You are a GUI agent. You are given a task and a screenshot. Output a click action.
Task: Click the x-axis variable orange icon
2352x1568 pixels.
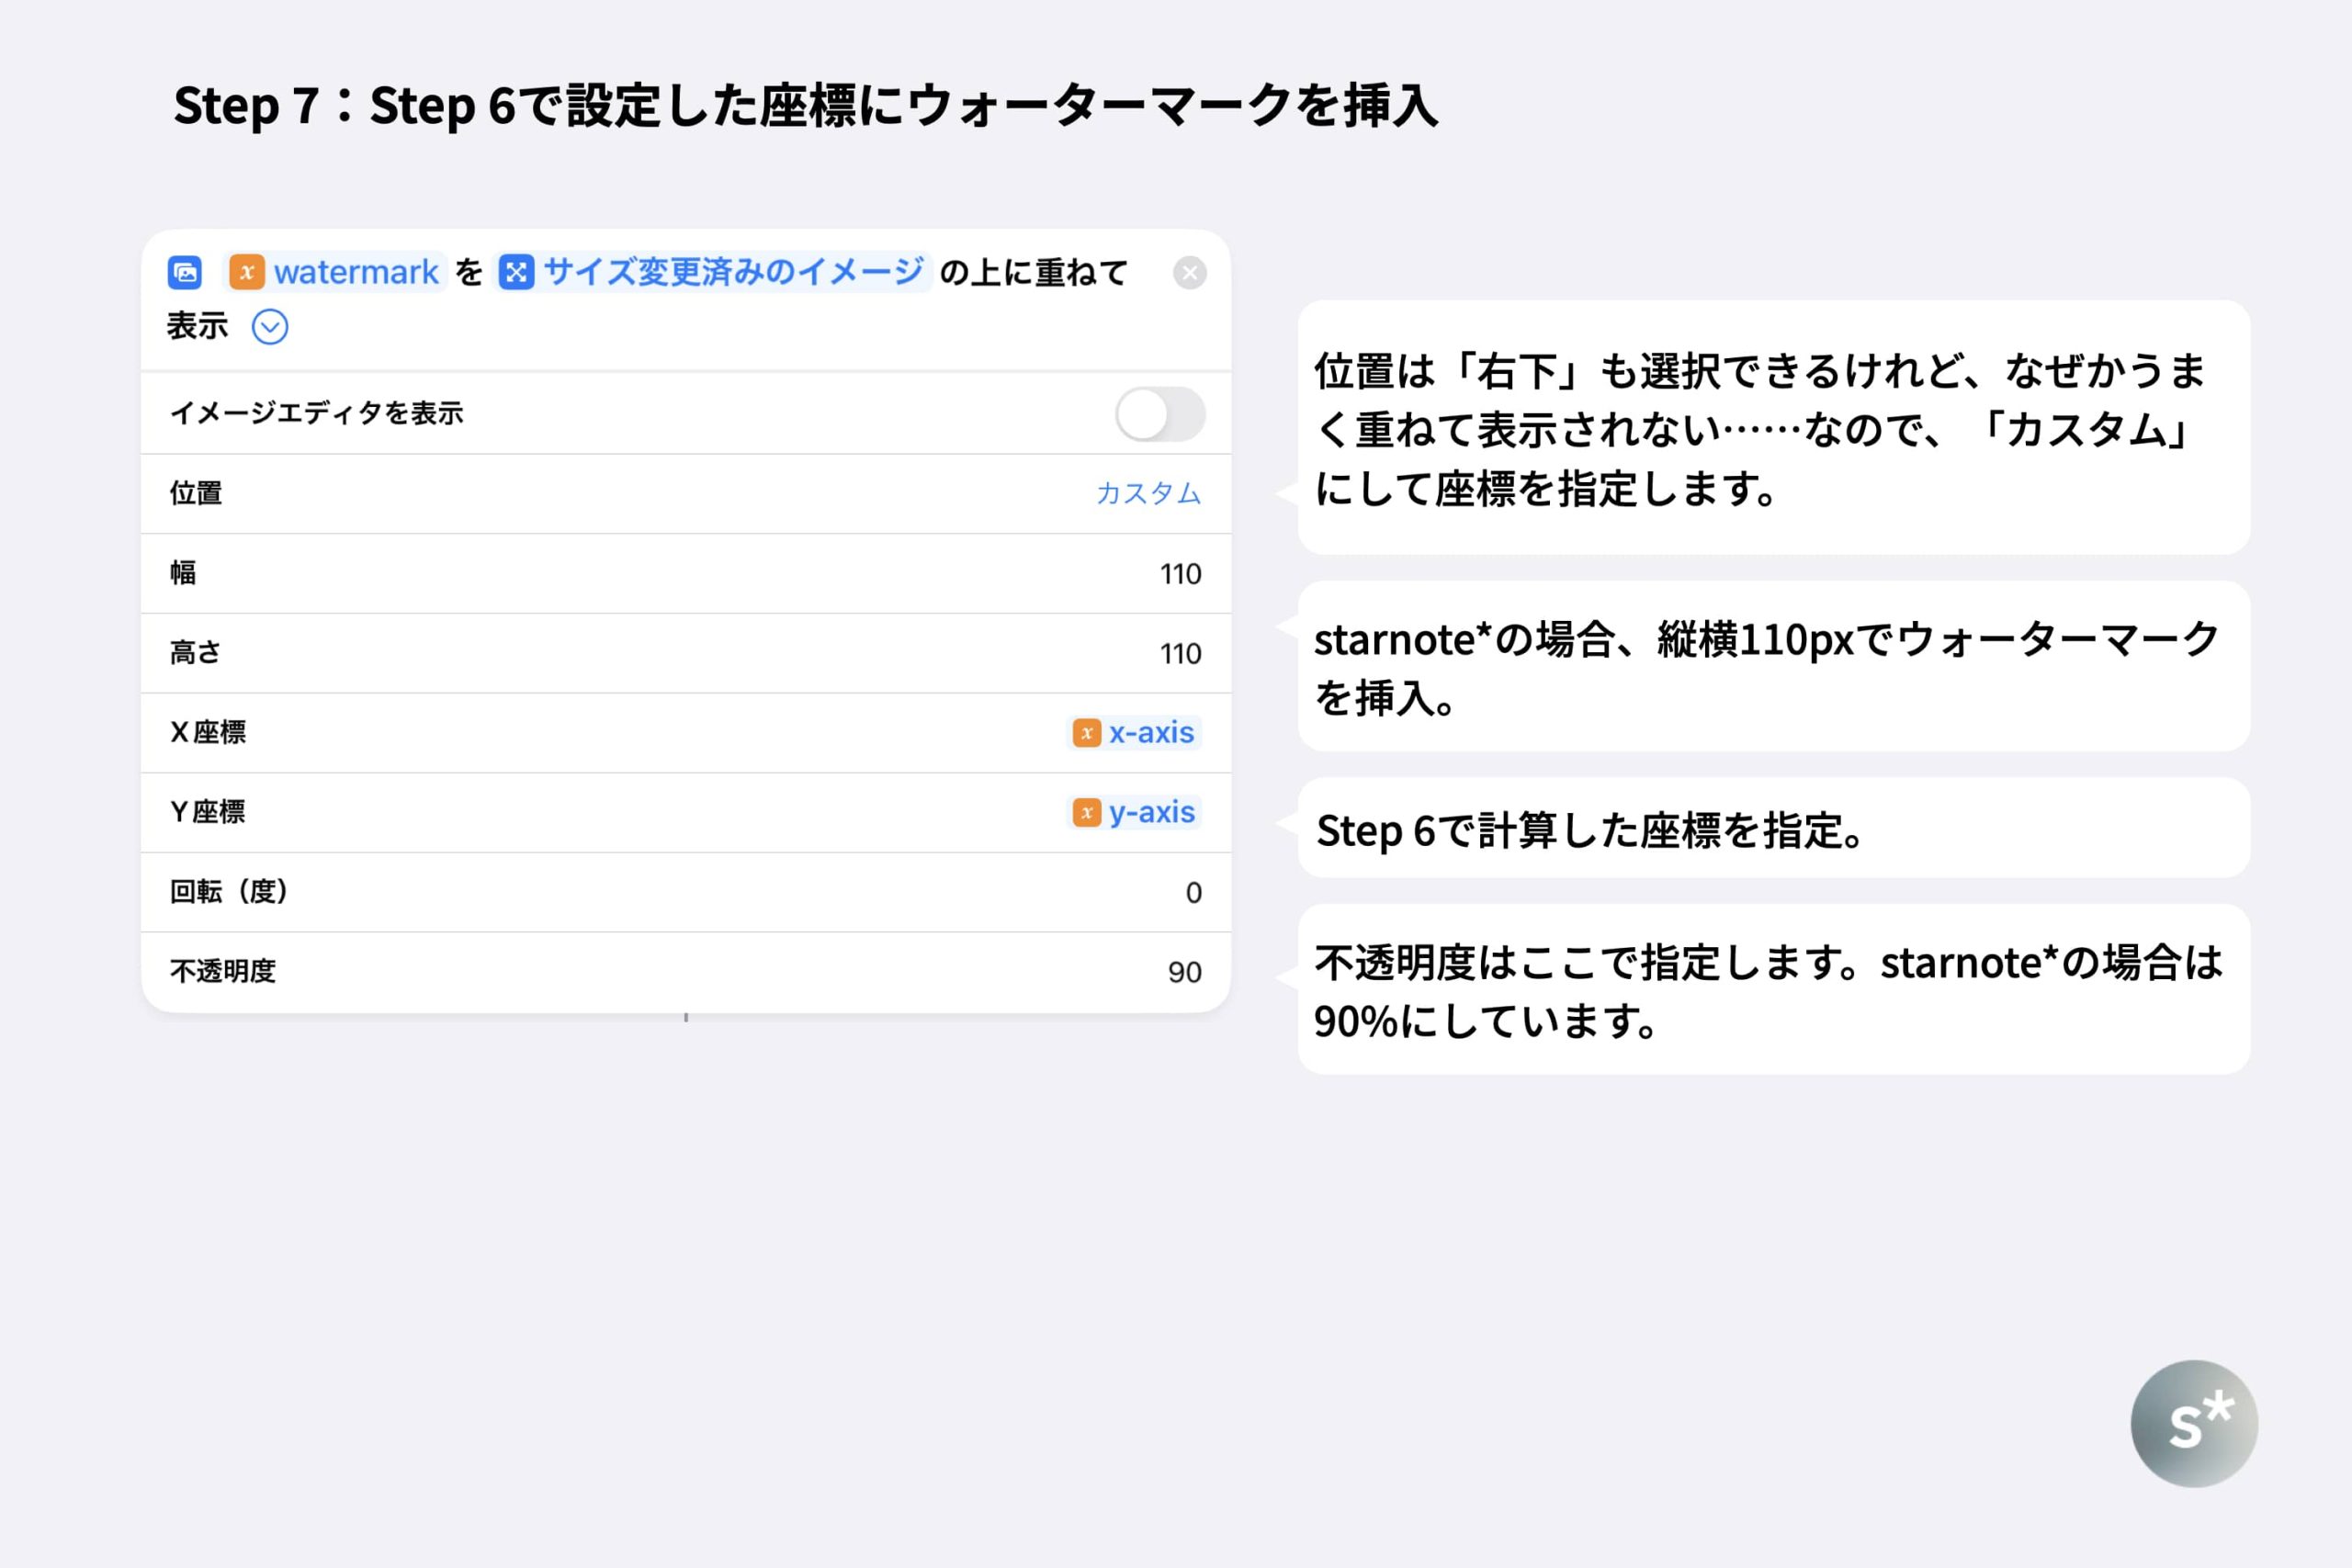click(x=1086, y=733)
